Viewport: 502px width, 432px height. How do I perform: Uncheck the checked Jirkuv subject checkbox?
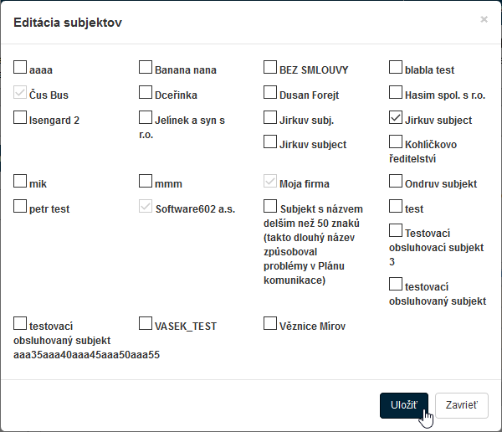click(396, 118)
